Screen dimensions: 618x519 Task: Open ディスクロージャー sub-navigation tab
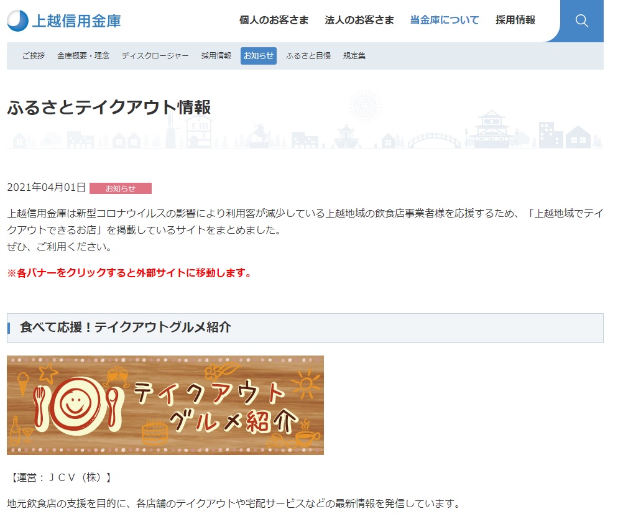click(155, 55)
